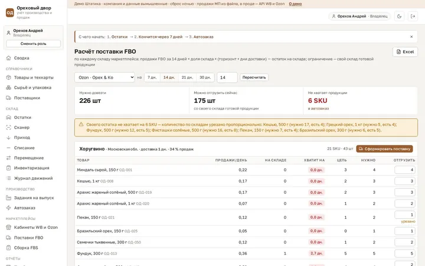Select the 30 дн. horizon option
This screenshot has height=266, width=425.
pos(205,77)
